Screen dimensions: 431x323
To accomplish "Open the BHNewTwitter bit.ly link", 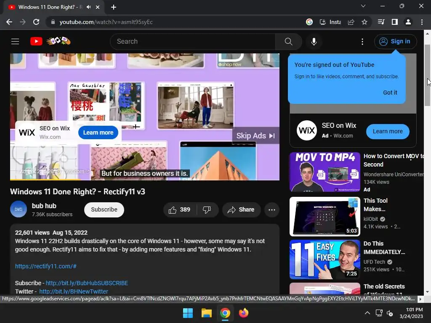I will point(73,291).
